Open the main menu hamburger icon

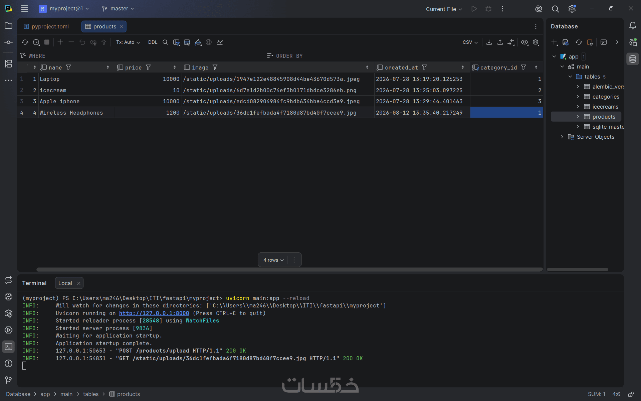[x=24, y=9]
